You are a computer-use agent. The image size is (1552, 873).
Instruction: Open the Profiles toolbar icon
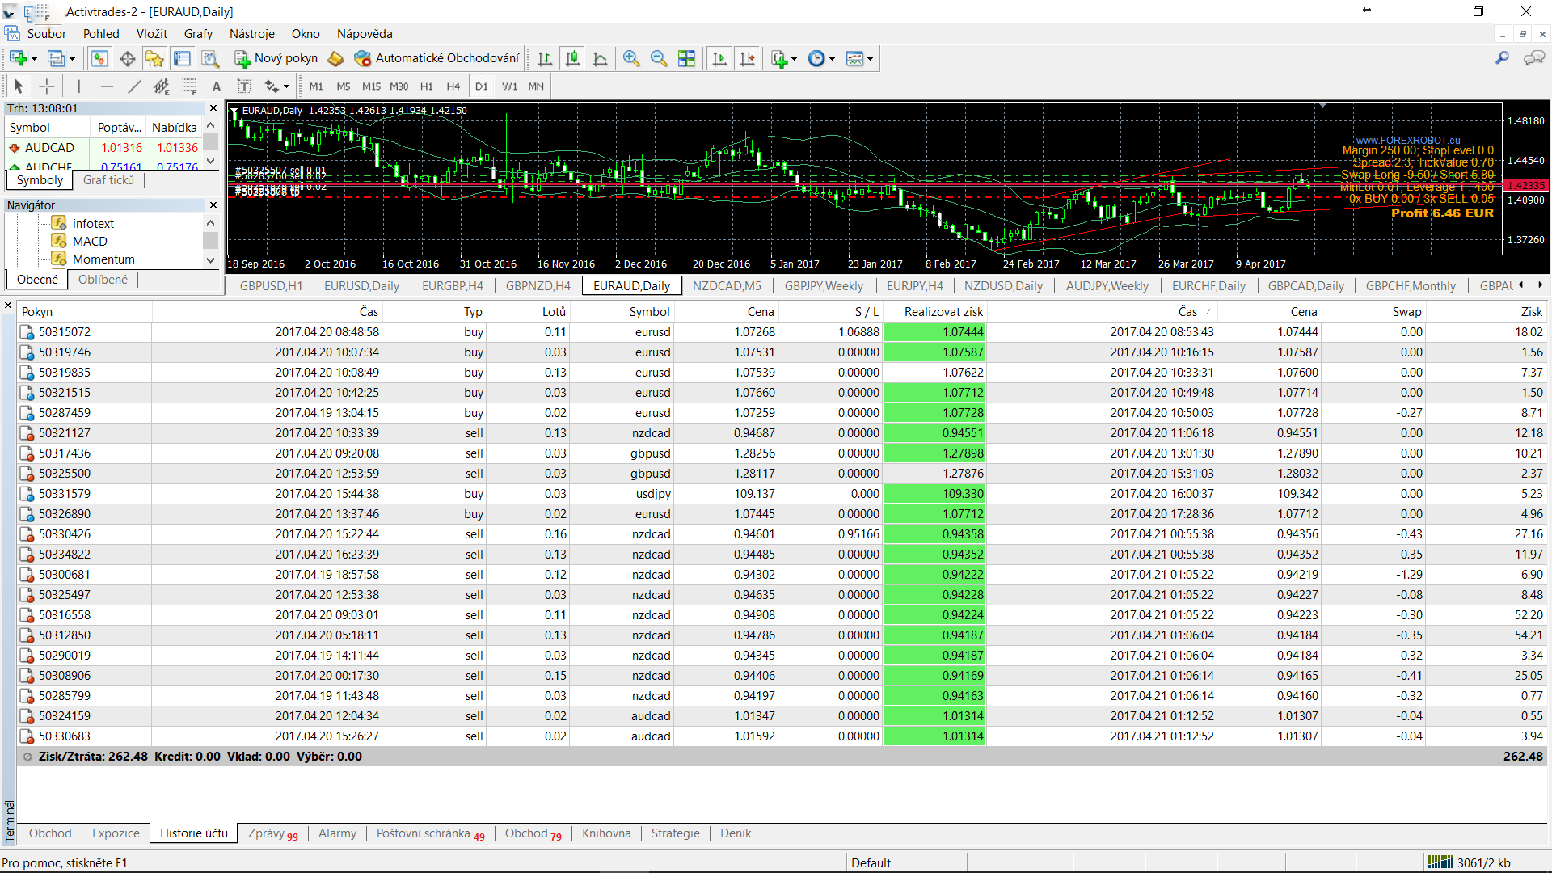56,58
